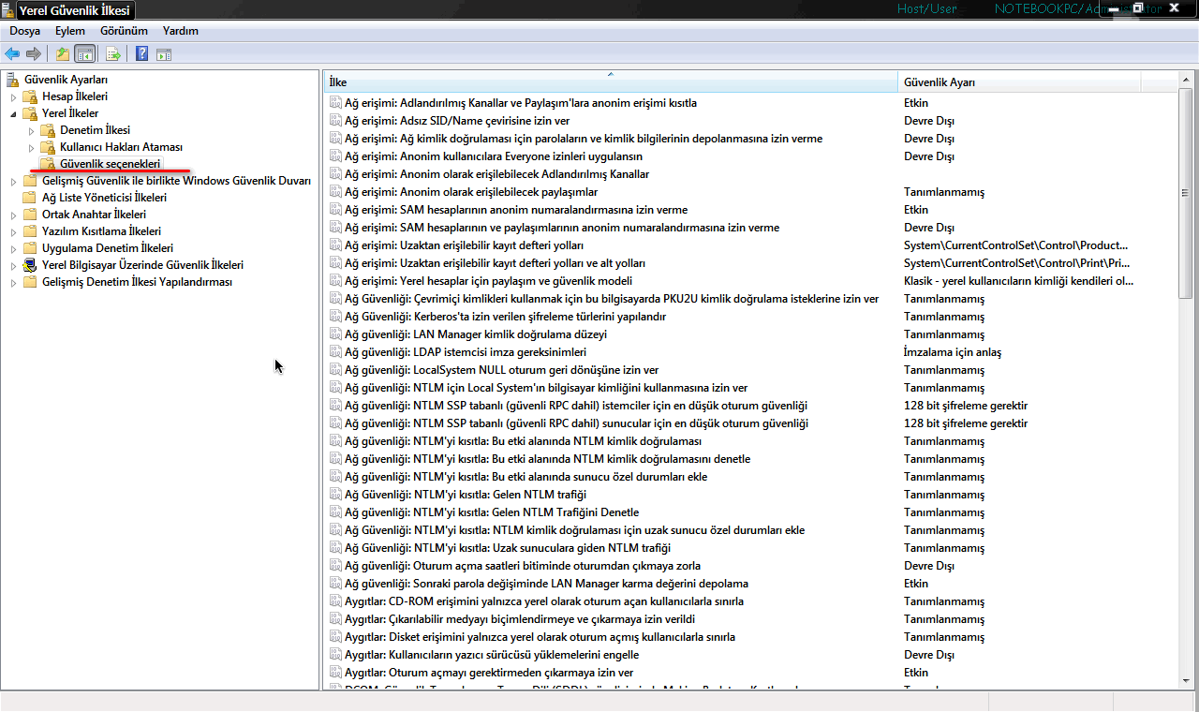Expand Gelişmiş Güvenlik ile birlikte Windows Güvenlik Duvarı

[x=13, y=181]
